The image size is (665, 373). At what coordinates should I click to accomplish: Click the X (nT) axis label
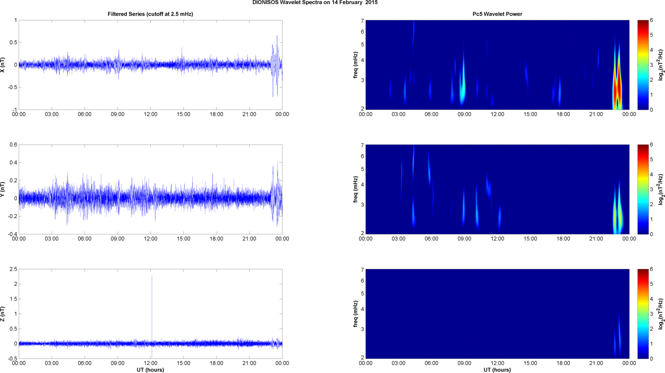(3, 65)
